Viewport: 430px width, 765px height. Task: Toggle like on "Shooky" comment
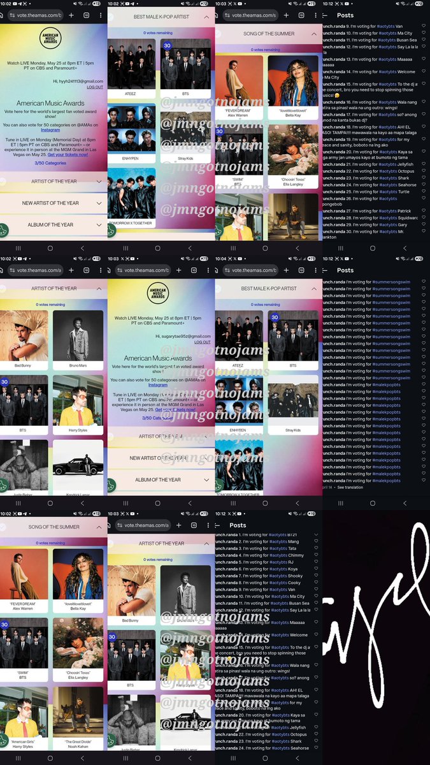pos(317,576)
